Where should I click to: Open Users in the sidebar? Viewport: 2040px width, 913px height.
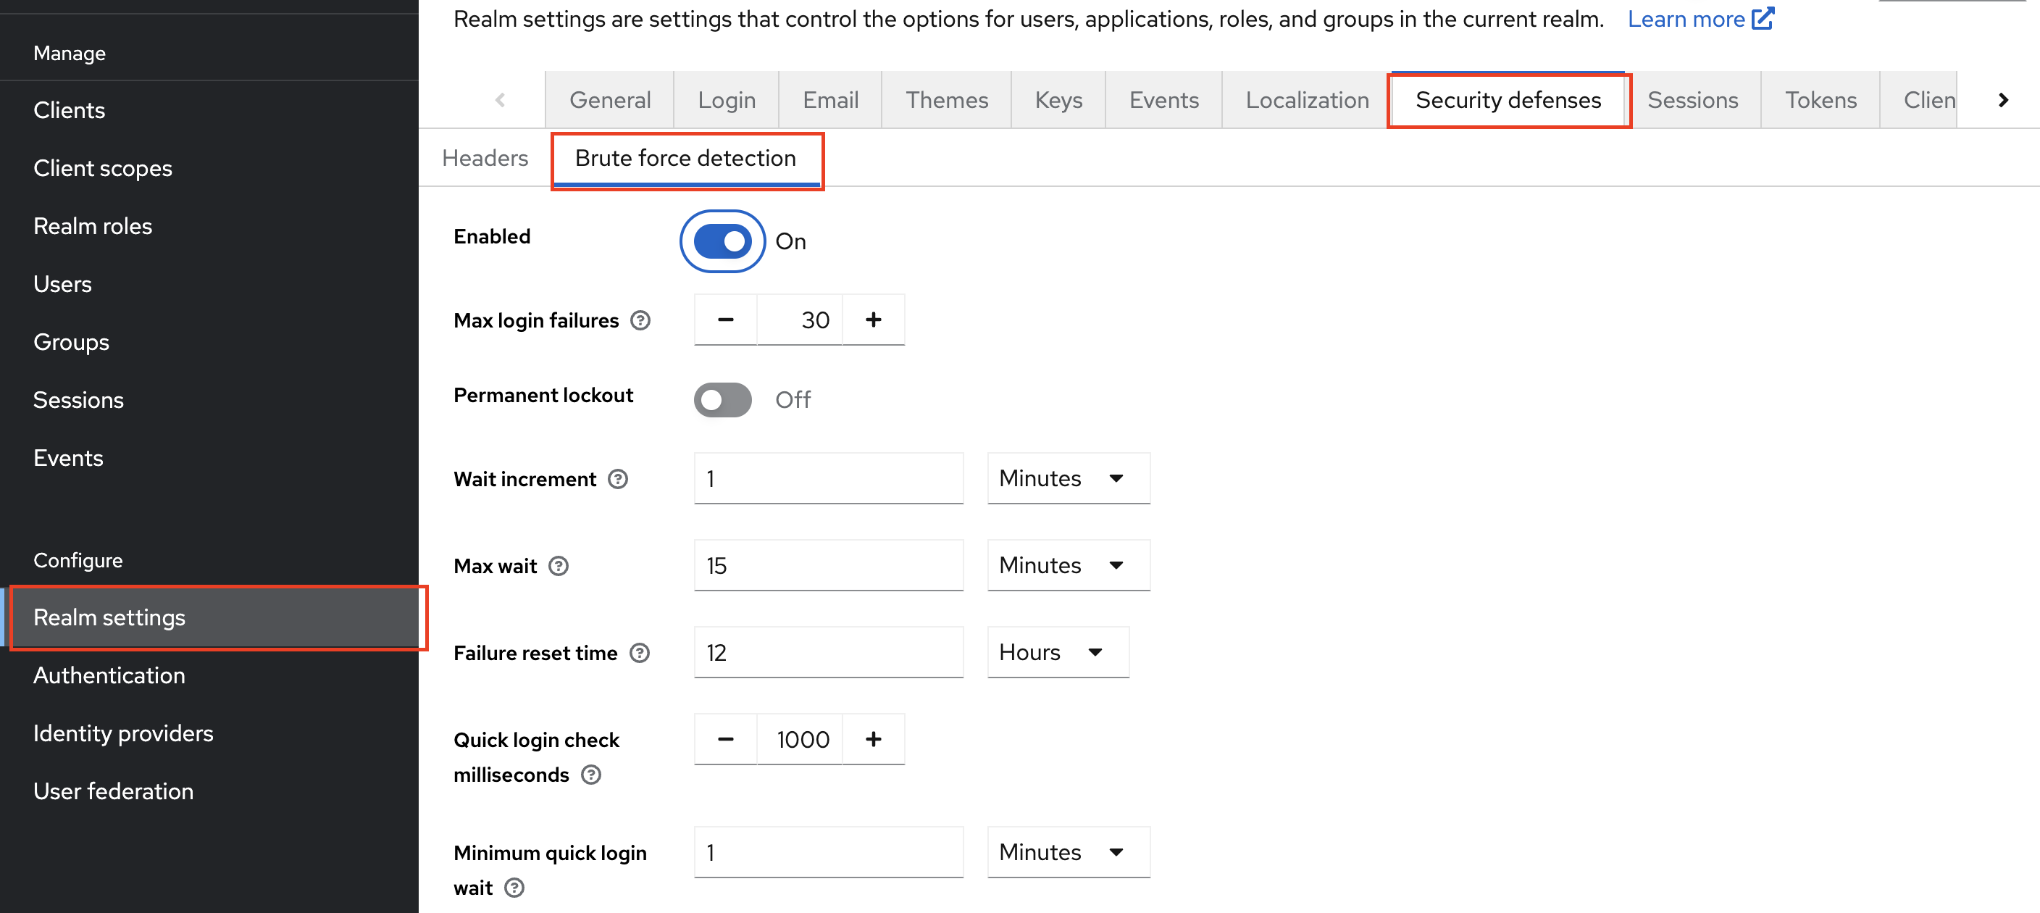point(209,283)
